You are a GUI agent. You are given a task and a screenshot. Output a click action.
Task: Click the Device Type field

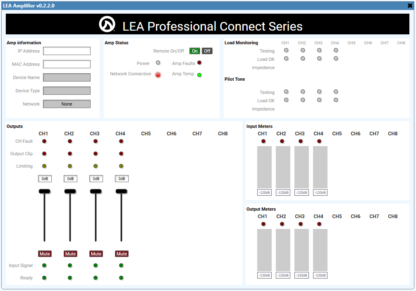pos(67,91)
